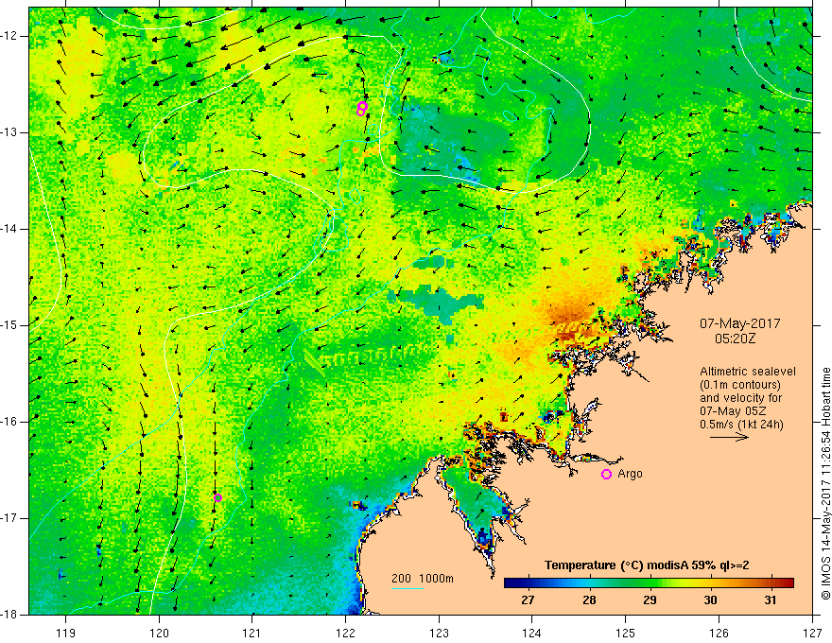The image size is (832, 643).
Task: Click latitude axis label -18
Action: (x=9, y=615)
